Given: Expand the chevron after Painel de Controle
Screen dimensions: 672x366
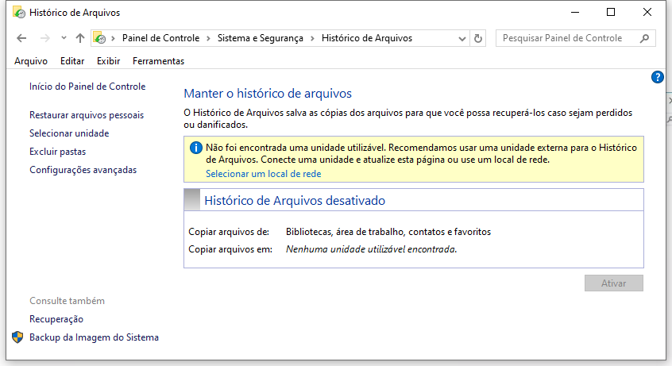Looking at the screenshot, I should point(210,38).
